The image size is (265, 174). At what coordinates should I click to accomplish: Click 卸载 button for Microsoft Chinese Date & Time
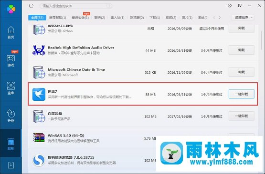click(241, 72)
